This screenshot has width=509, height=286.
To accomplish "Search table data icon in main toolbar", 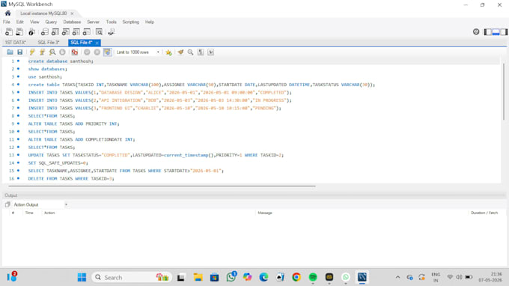I will click(x=99, y=31).
